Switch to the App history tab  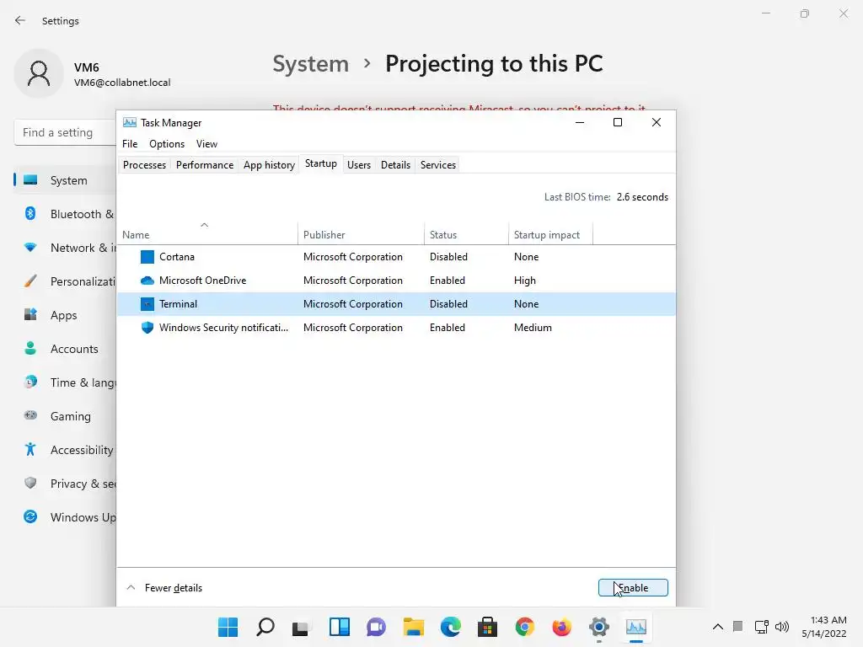click(269, 165)
